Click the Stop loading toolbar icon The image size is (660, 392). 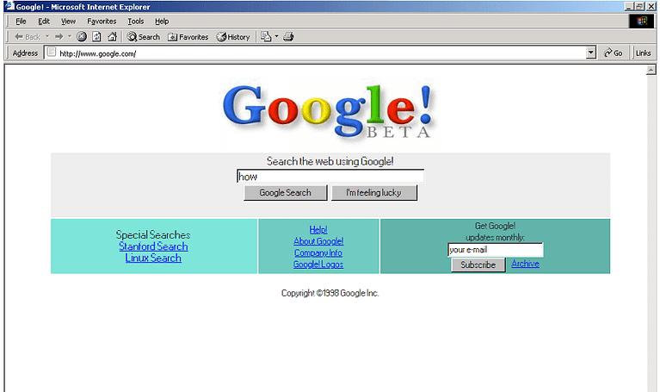coord(82,37)
